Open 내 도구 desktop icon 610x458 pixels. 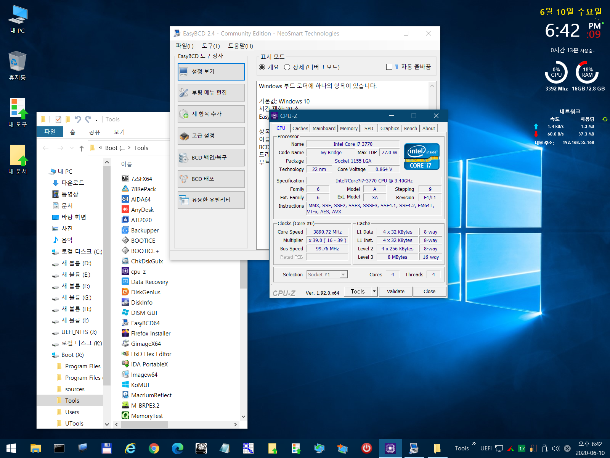18,113
